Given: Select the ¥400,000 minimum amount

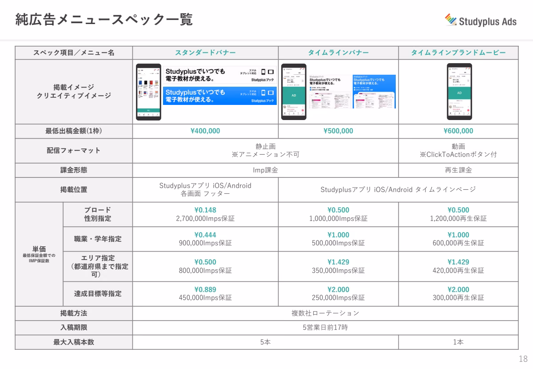Looking at the screenshot, I should coord(205,131).
